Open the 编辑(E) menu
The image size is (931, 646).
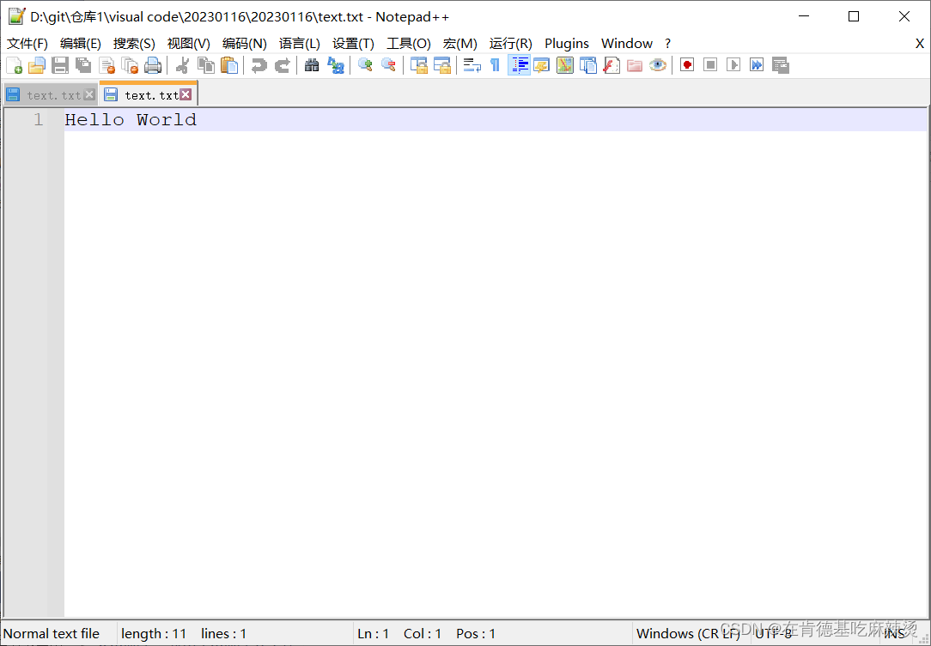tap(81, 43)
